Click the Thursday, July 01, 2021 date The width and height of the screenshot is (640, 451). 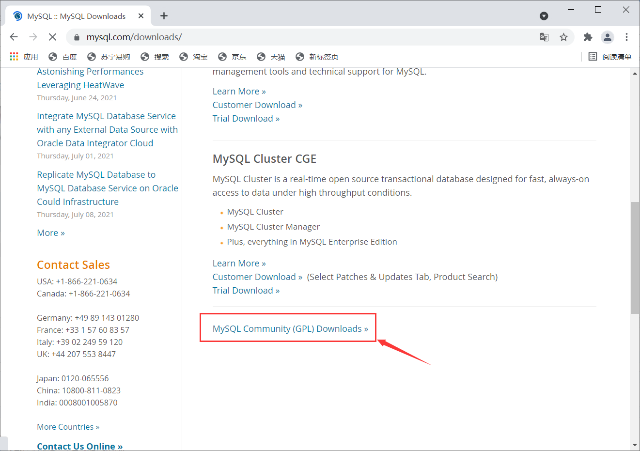coord(75,156)
